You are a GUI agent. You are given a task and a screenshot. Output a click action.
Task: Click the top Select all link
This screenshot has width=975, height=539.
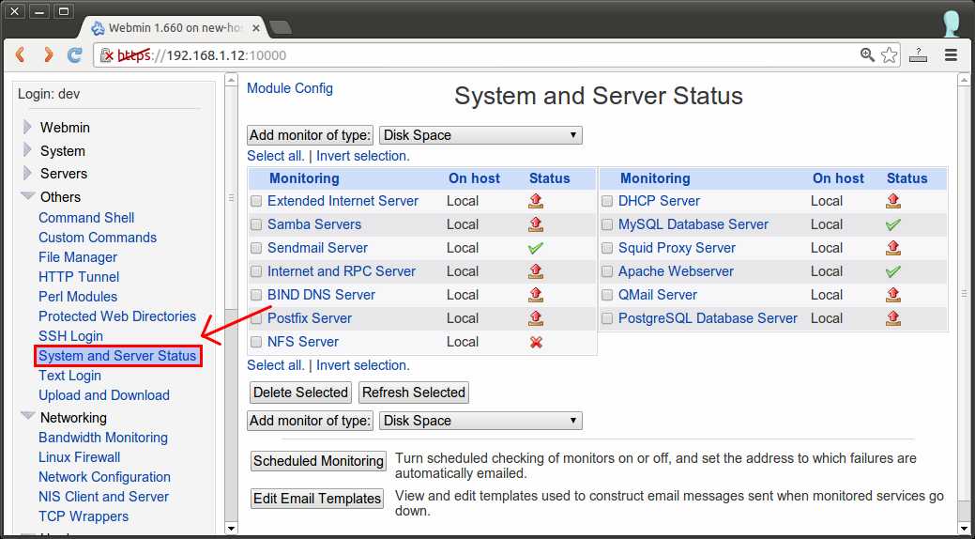(276, 156)
